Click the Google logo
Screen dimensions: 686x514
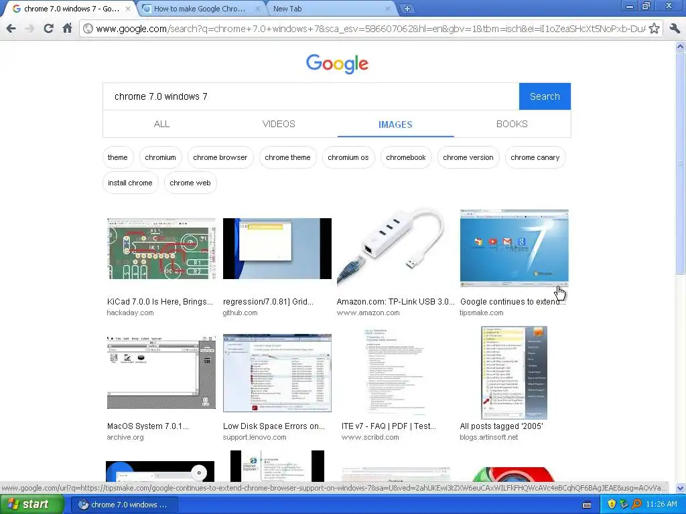coord(337,64)
